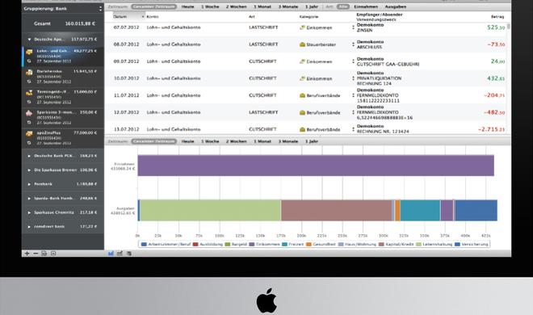533x315 pixels.
Task: Click the Einkommen icon in the 10.07.2012 row
Action: pyautogui.click(x=302, y=78)
